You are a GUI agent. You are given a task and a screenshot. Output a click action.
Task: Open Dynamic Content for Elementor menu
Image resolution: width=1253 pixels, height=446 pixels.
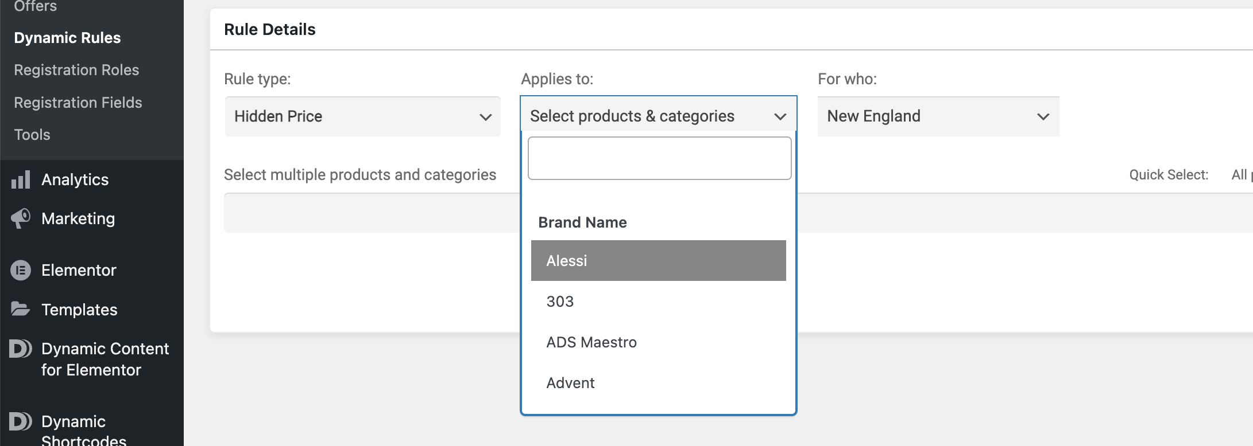tap(105, 359)
